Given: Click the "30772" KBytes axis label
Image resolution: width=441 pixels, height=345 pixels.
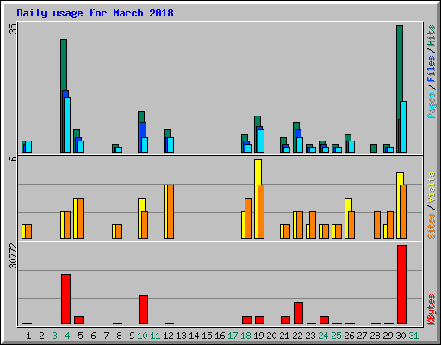Looking at the screenshot, I should [x=13, y=255].
